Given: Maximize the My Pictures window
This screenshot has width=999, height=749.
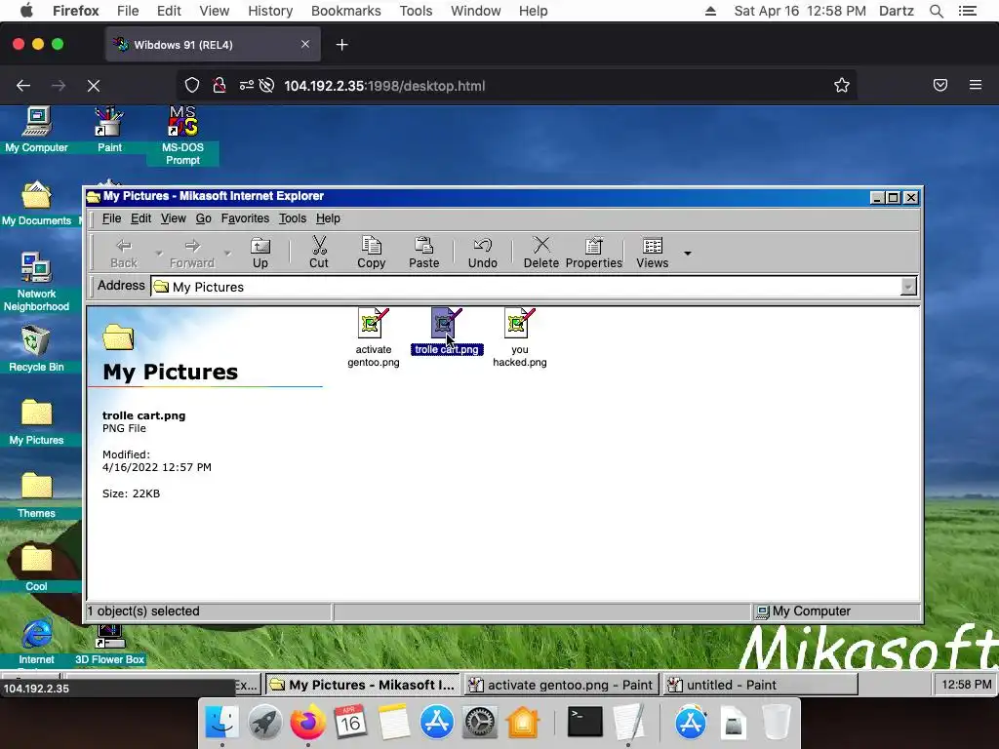Looking at the screenshot, I should pos(894,197).
